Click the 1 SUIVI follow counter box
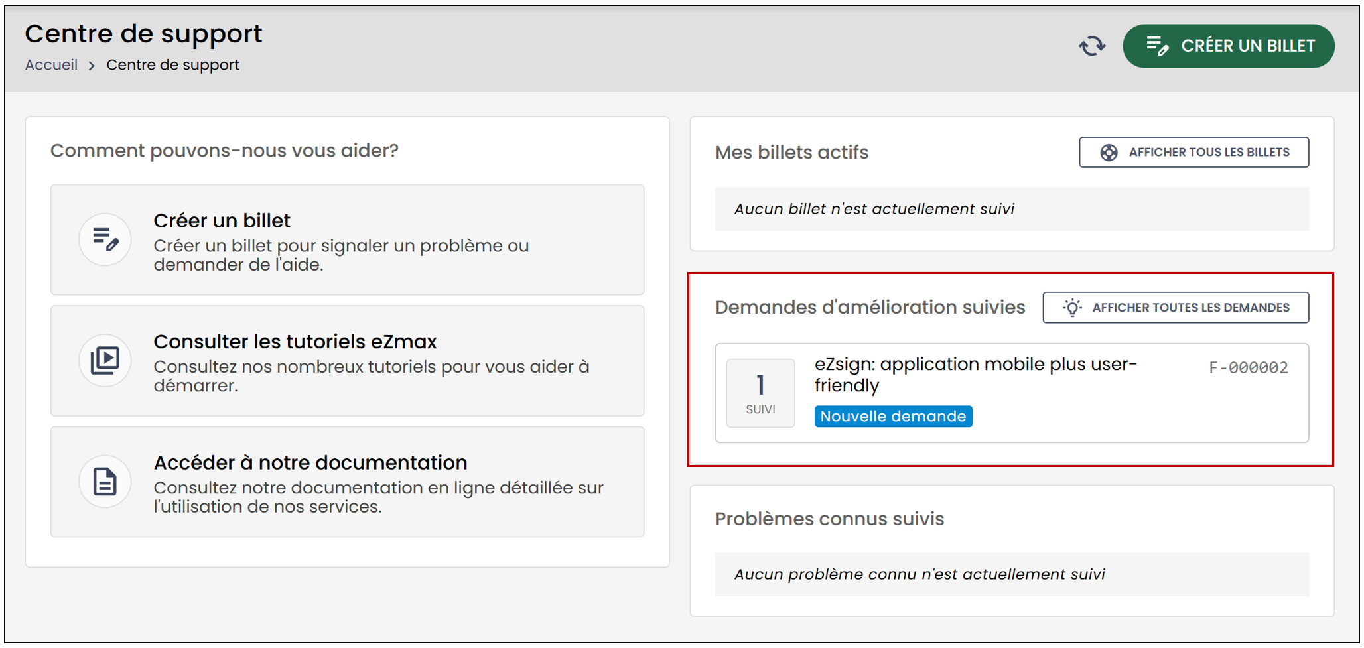Viewport: 1364px width, 648px height. point(760,393)
